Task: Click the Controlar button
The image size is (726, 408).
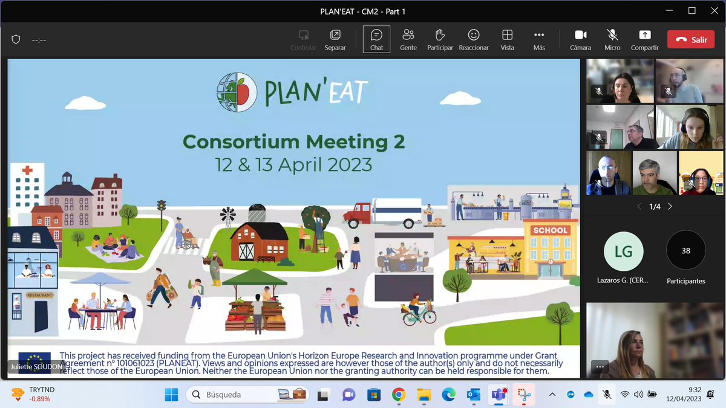Action: (x=303, y=39)
